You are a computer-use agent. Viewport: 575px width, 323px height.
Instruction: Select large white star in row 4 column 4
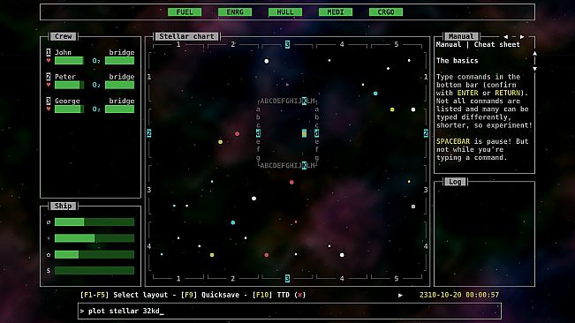pyautogui.click(x=342, y=254)
